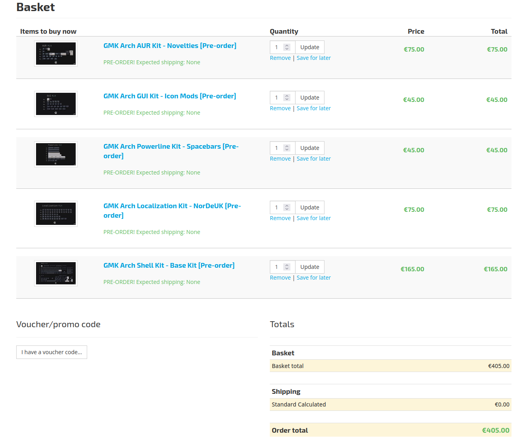Adjust quantity stepper for AUR Kit
This screenshot has width=521, height=443.
click(x=287, y=47)
